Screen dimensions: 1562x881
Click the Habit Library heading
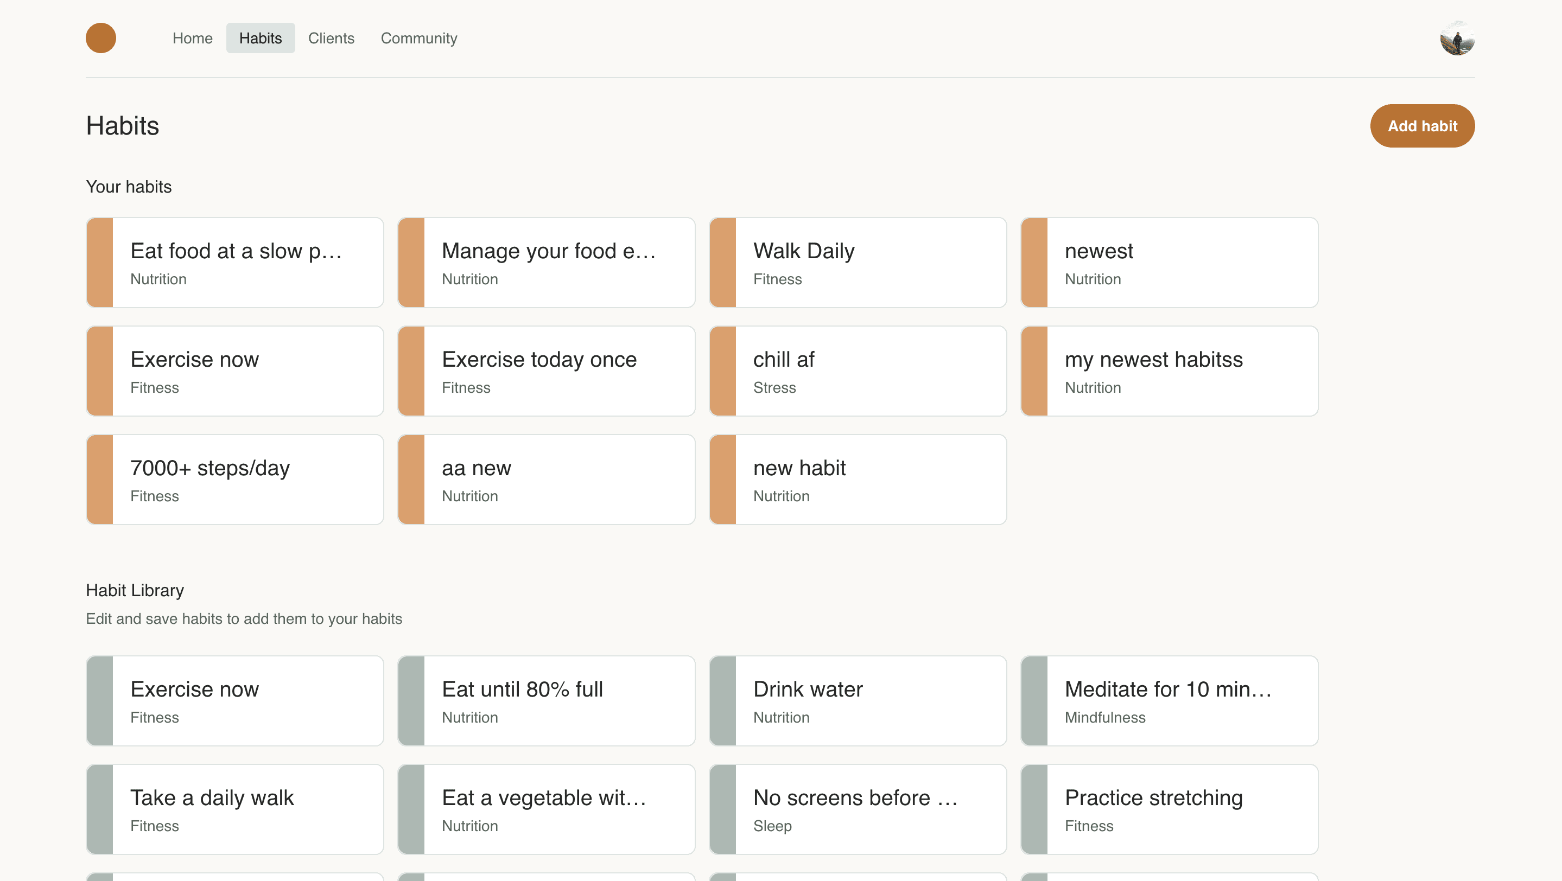(x=135, y=590)
